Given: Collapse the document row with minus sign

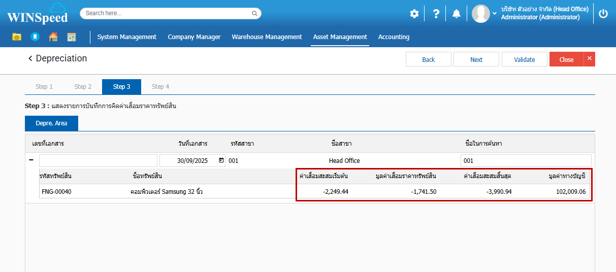Looking at the screenshot, I should pos(31,160).
